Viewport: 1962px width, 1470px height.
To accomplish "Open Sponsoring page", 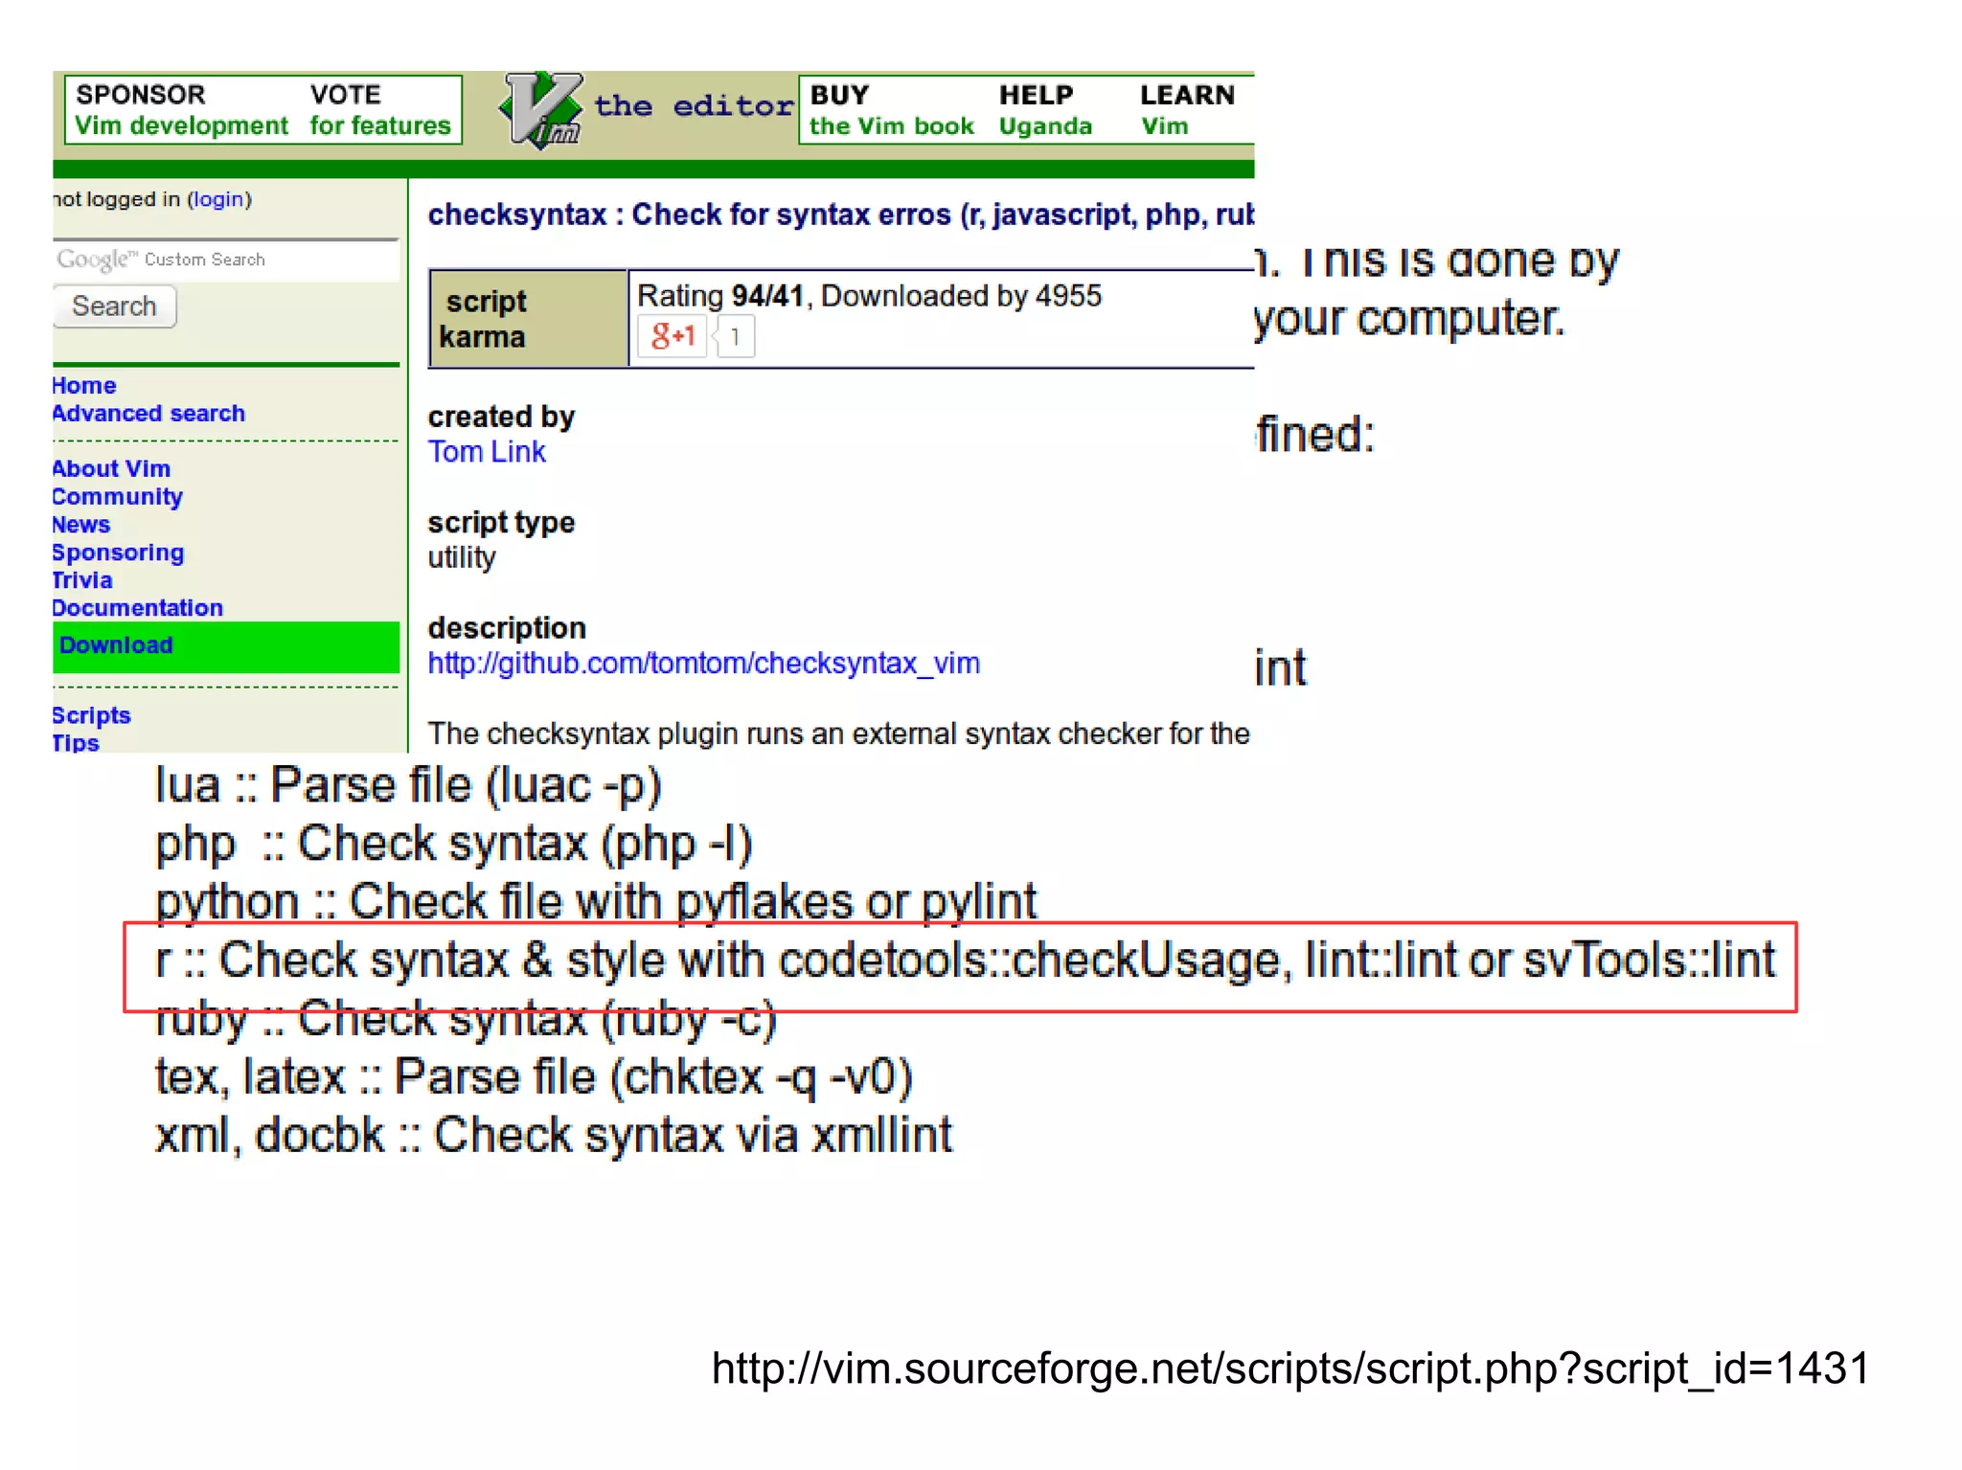I will (118, 553).
